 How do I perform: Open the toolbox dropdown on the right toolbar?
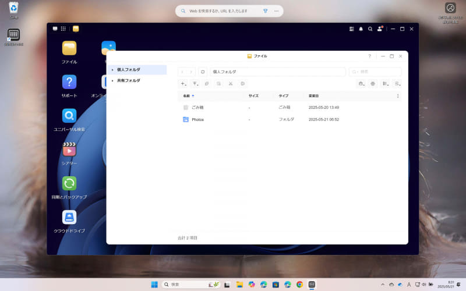click(361, 84)
